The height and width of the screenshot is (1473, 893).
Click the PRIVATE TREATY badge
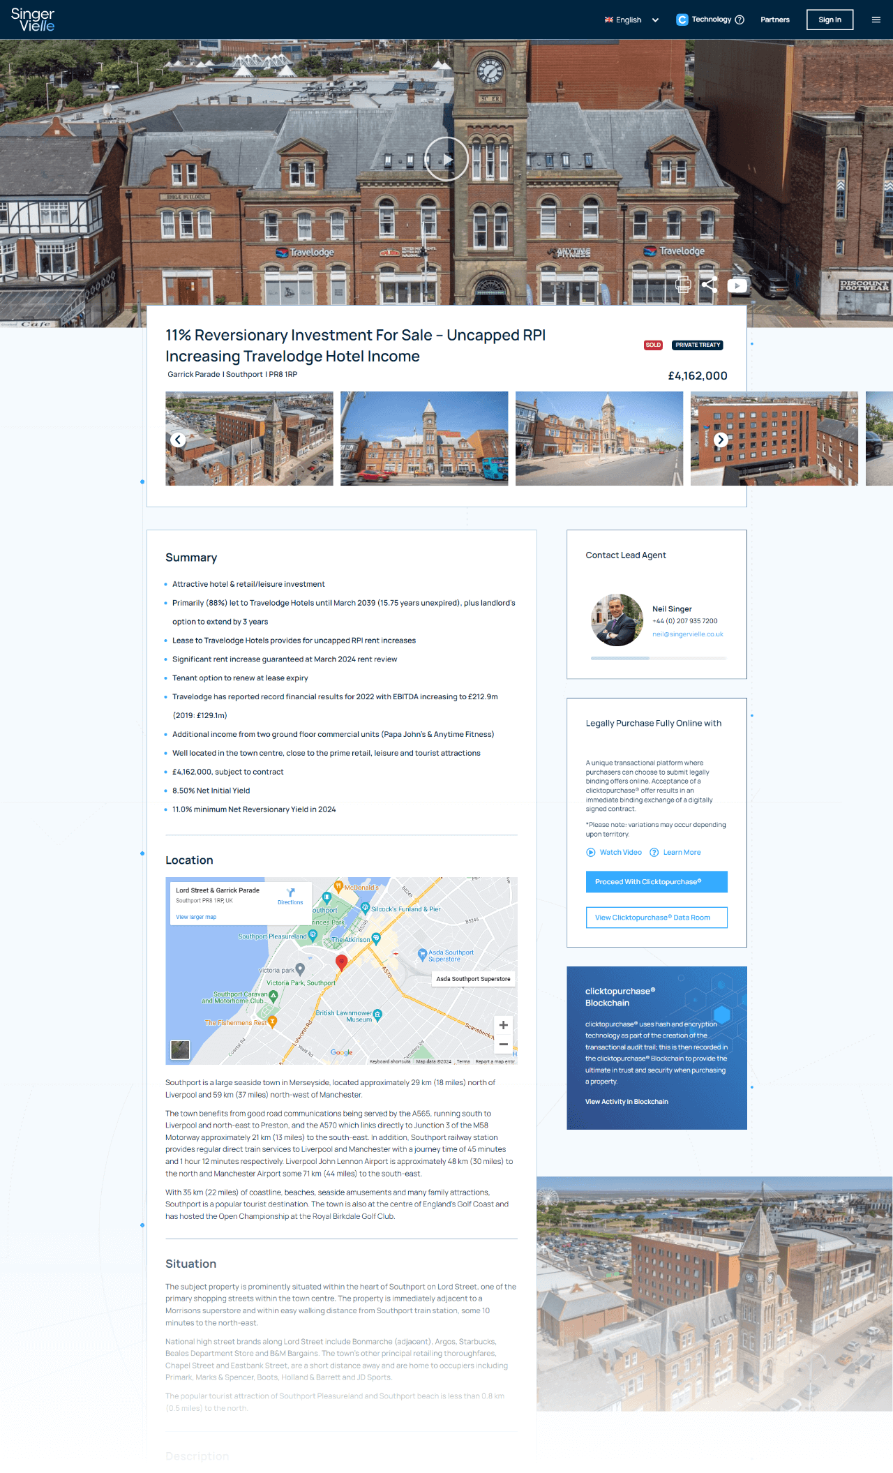click(x=698, y=345)
